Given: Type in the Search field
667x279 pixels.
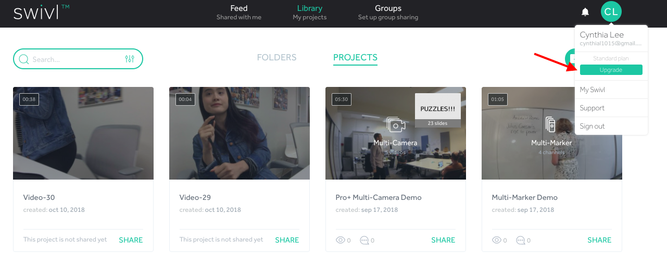Looking at the screenshot, I should click(x=73, y=59).
